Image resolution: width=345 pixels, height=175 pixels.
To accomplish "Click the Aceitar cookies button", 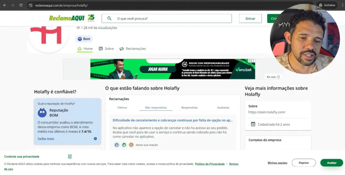I will click(332, 163).
